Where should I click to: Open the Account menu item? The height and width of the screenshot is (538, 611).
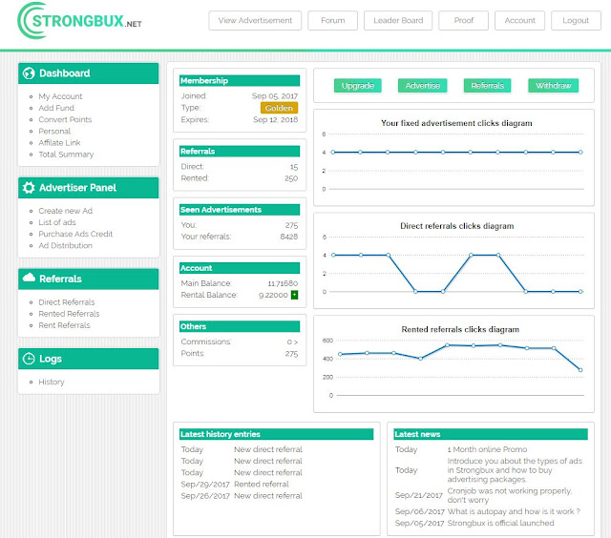pos(519,20)
